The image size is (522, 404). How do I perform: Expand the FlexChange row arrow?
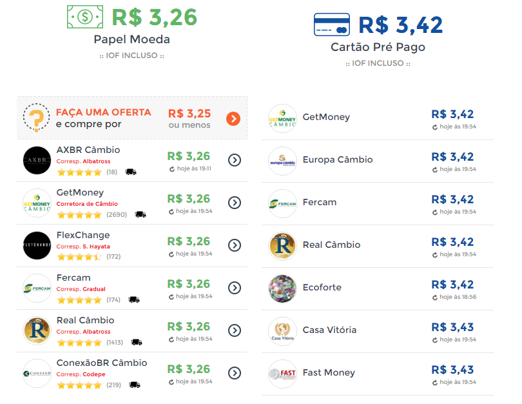pos(235,245)
